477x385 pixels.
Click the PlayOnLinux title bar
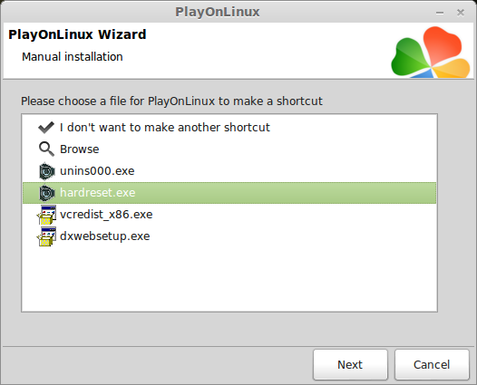tap(218, 12)
